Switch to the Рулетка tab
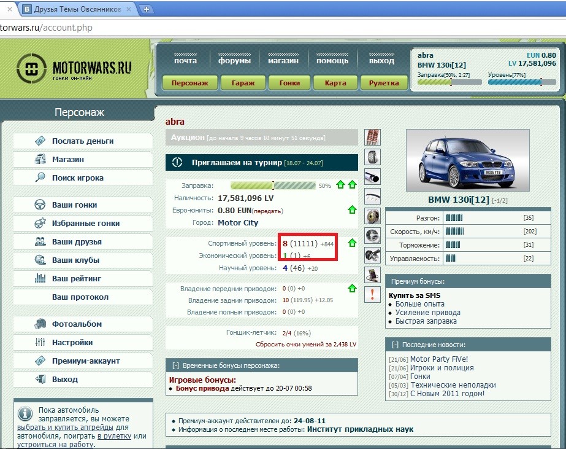Screen dimensions: 566x449 click(384, 83)
